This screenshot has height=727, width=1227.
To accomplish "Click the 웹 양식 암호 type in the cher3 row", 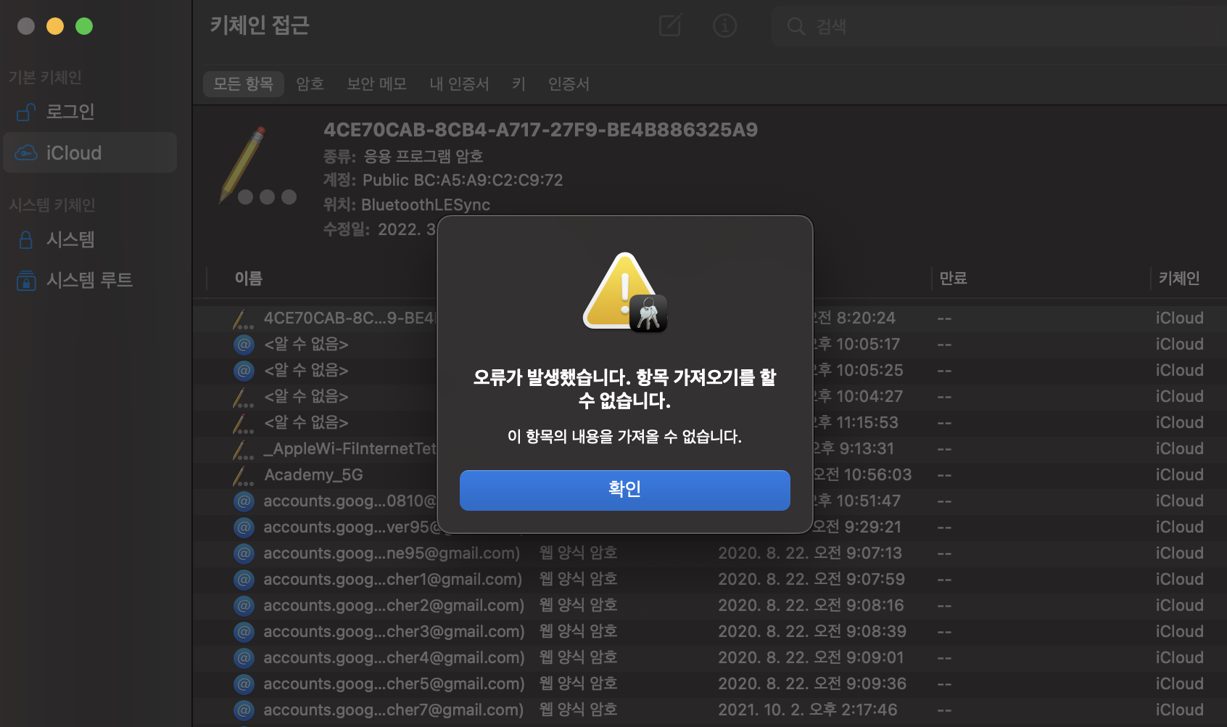I will (578, 631).
